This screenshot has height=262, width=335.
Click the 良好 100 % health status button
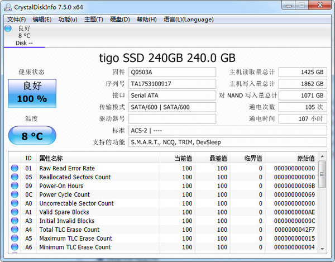(32, 93)
